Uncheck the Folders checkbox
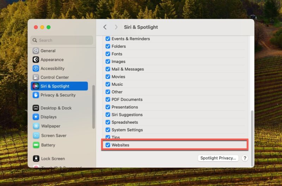 click(108, 46)
